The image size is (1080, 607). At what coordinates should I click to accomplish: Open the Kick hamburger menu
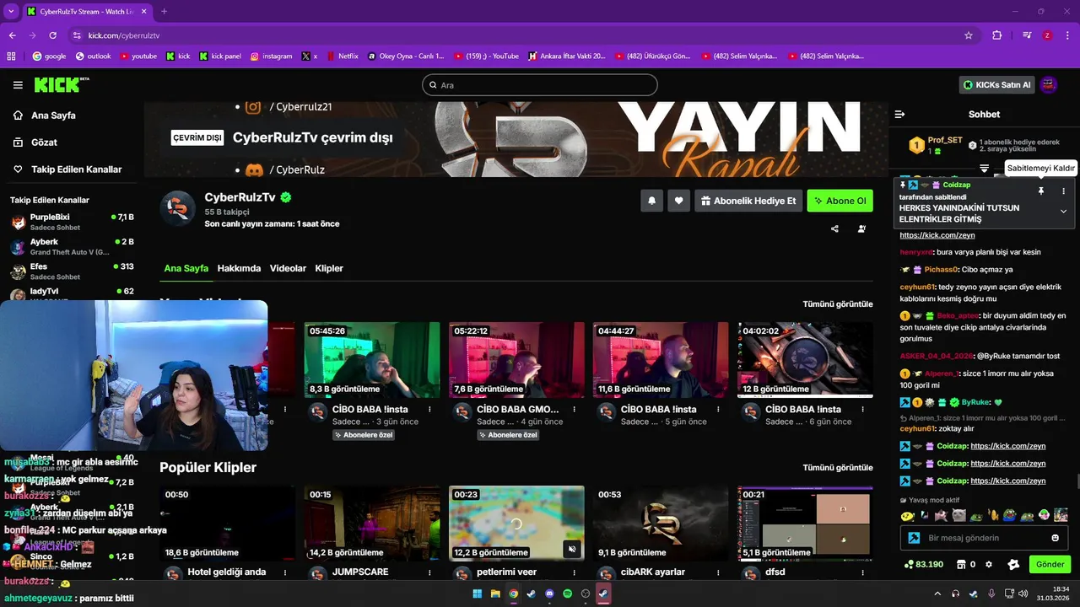(x=18, y=85)
